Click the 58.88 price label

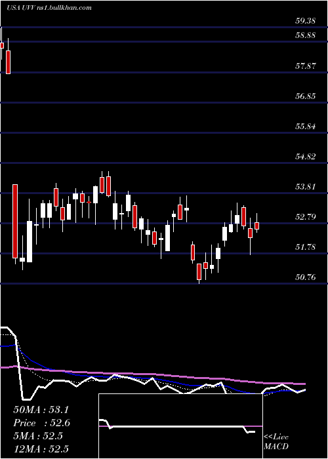305,35
